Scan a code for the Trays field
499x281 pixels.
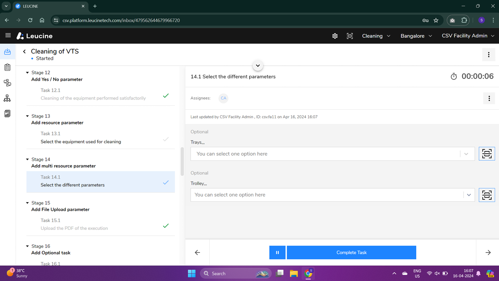click(487, 154)
